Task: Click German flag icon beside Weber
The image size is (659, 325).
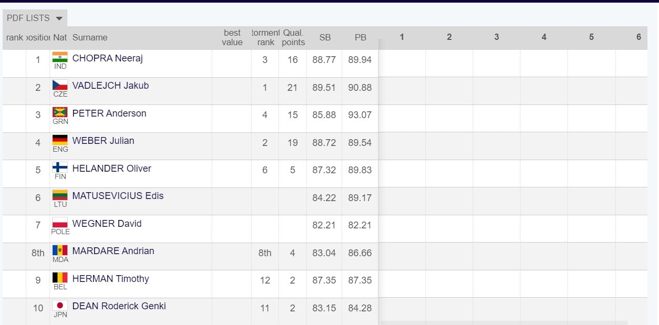Action: [x=60, y=140]
